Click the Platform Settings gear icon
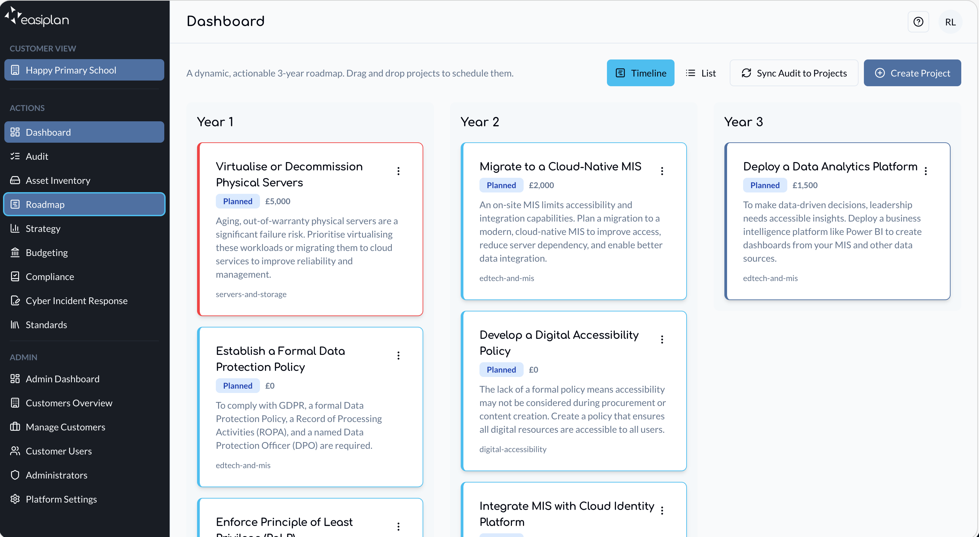Viewport: 979px width, 537px height. pos(15,499)
